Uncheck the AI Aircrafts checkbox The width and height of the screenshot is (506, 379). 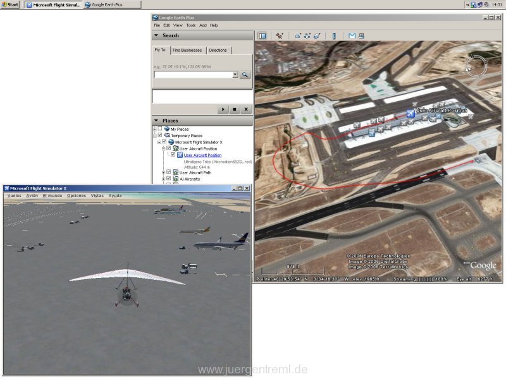[168, 178]
